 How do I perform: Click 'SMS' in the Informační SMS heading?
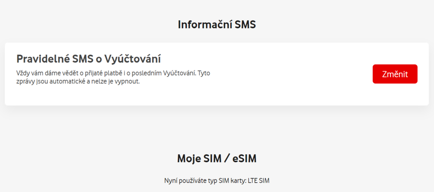pyautogui.click(x=245, y=25)
